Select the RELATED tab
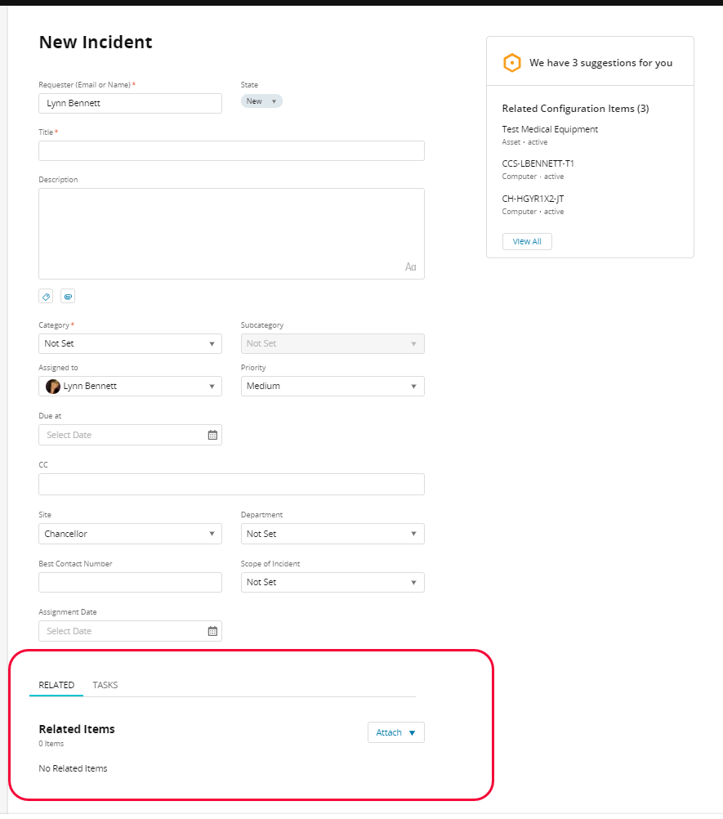723x819 pixels. [56, 685]
